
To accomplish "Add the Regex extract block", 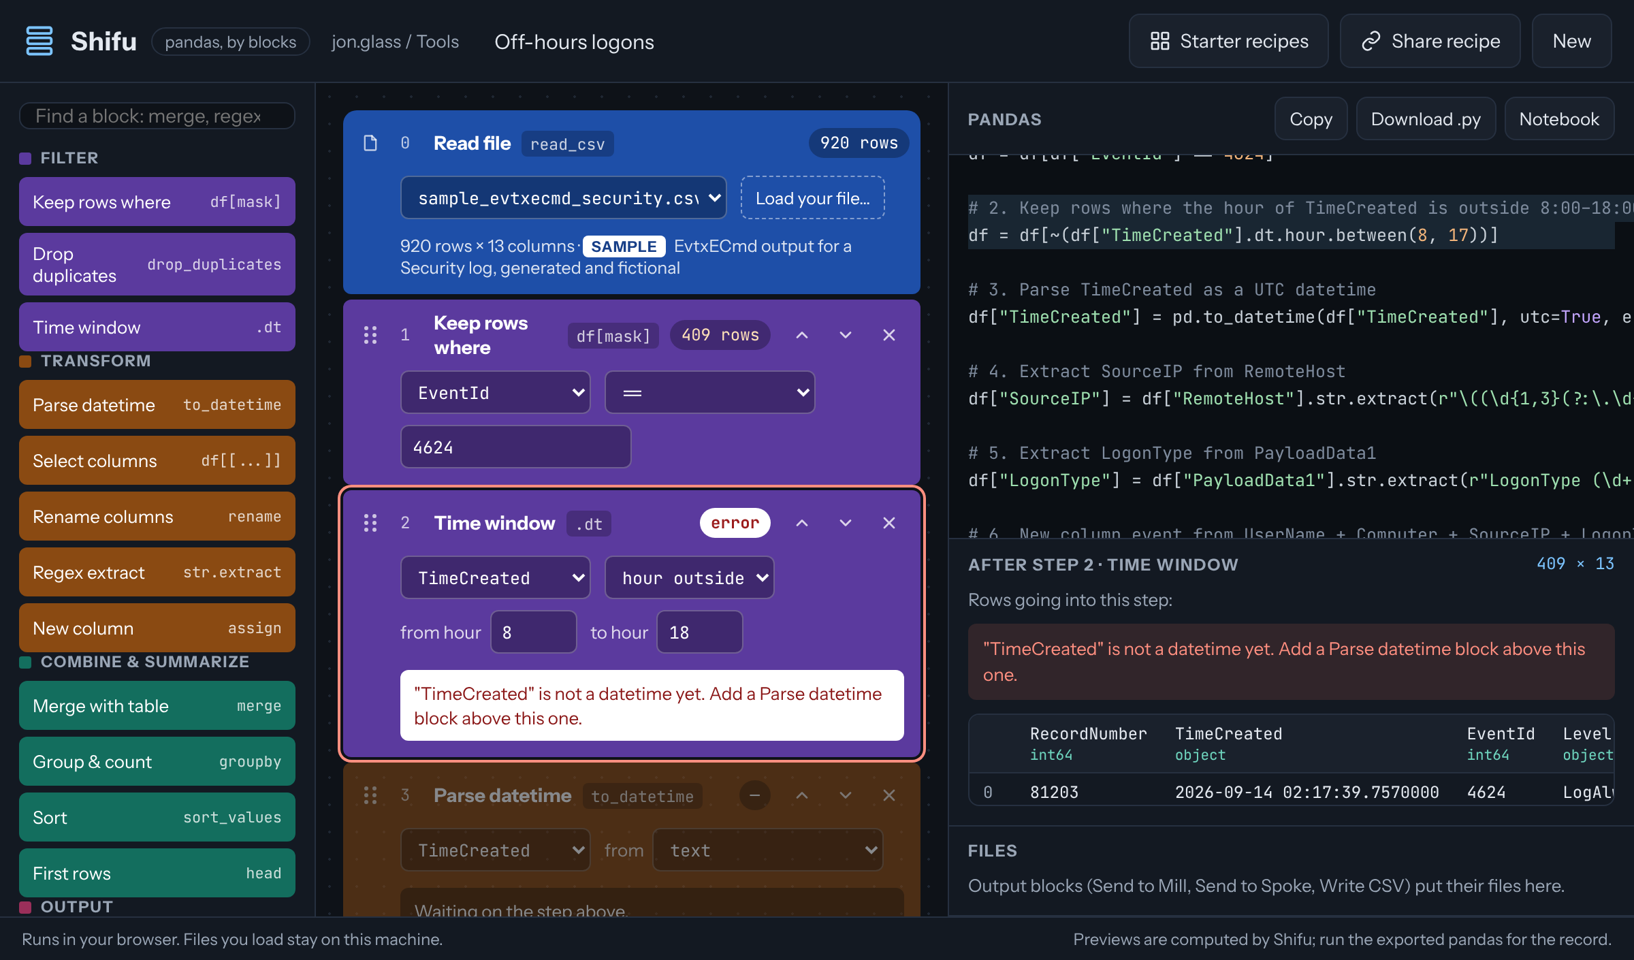I will (x=157, y=573).
